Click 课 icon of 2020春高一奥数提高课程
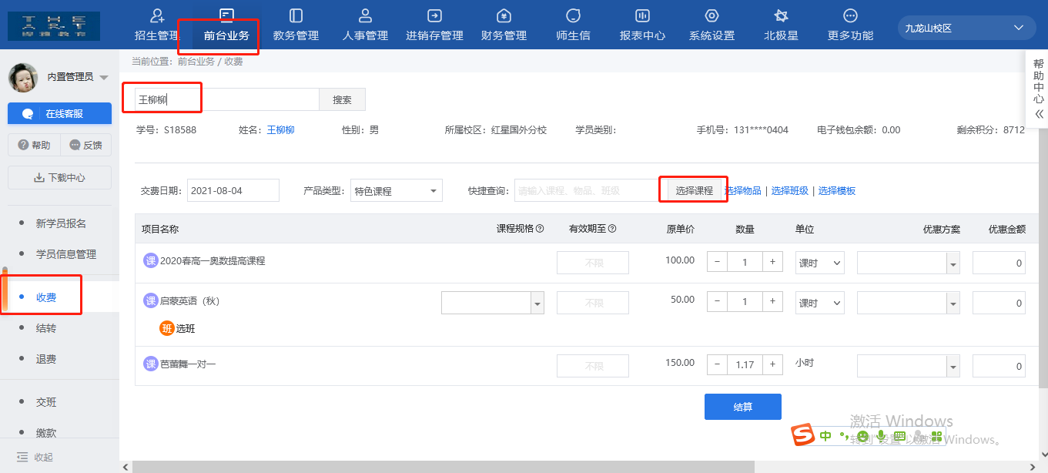The width and height of the screenshot is (1048, 473). click(x=151, y=260)
